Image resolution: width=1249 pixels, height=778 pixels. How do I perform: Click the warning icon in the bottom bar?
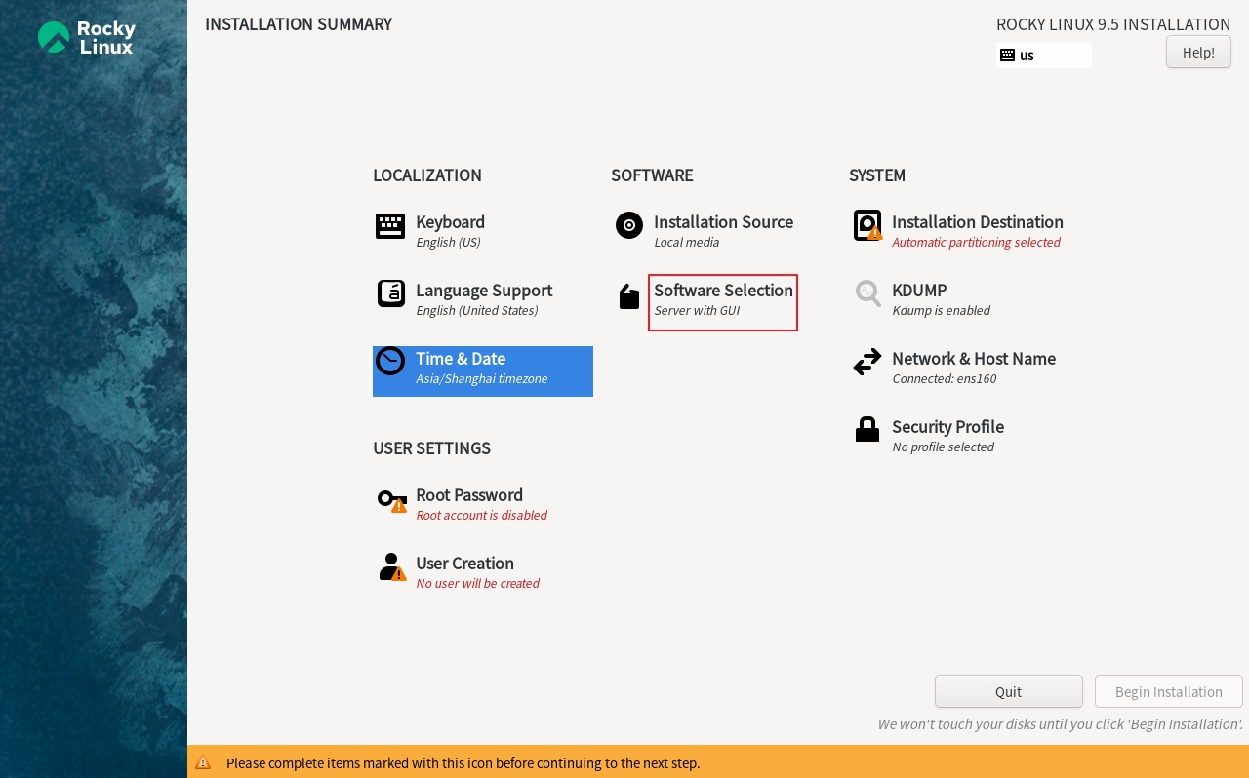tap(203, 762)
